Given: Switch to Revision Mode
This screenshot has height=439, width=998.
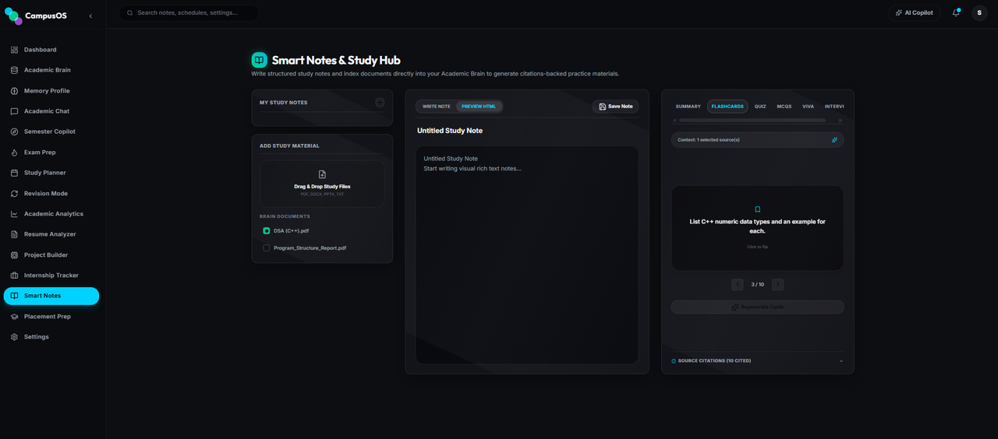Looking at the screenshot, I should click(51, 193).
